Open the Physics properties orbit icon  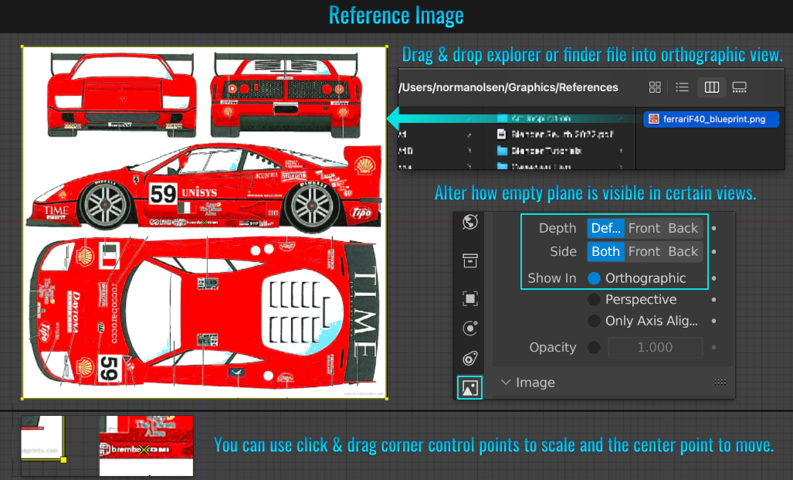coord(469,329)
